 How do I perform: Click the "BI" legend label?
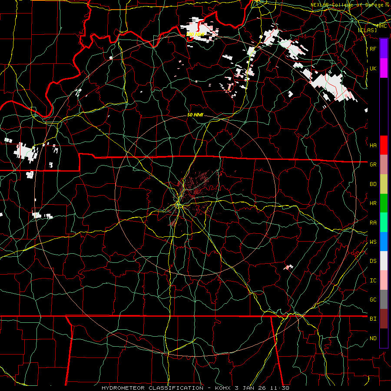373,319
